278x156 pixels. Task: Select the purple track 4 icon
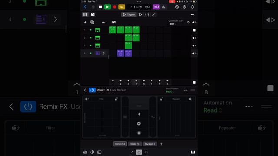[98, 53]
